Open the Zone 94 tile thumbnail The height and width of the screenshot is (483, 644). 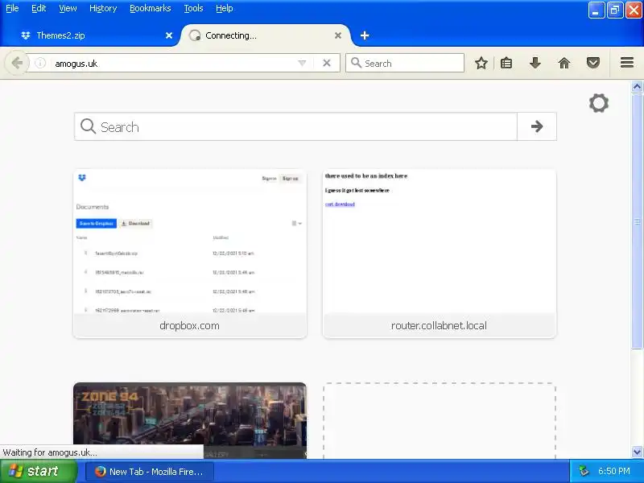tap(190, 420)
